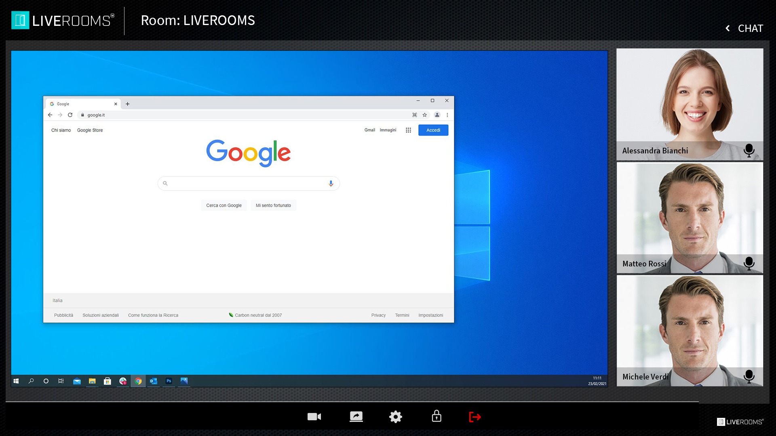Viewport: 776px width, 436px height.
Task: Open Impostazioni footer menu
Action: pos(431,315)
